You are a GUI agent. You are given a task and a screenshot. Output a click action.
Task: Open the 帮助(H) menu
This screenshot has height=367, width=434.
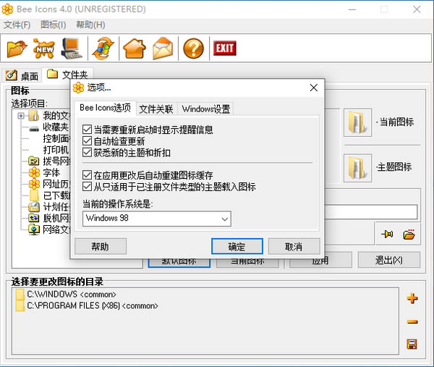coord(90,25)
